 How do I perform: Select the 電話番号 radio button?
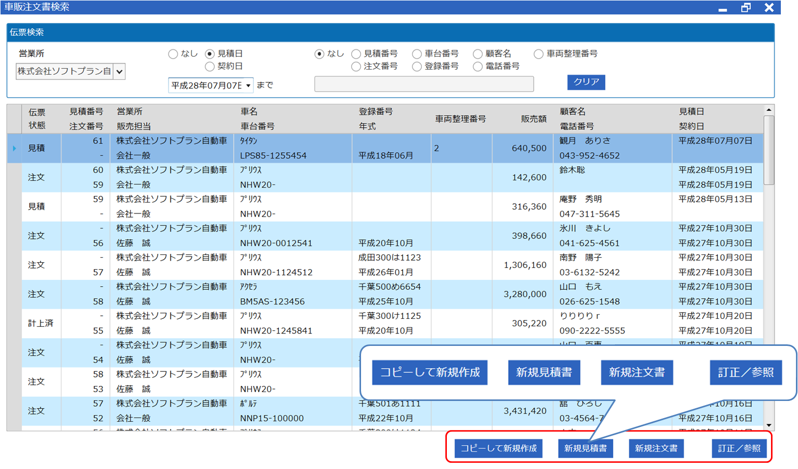coord(478,66)
